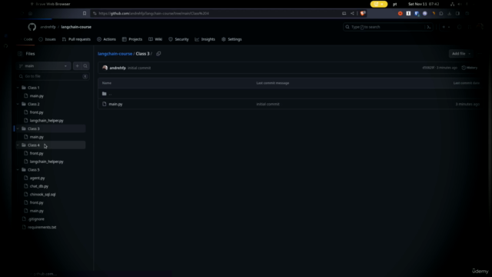This screenshot has height=277, width=492.
Task: Click the Brave shields lion icon
Action: pos(363,14)
